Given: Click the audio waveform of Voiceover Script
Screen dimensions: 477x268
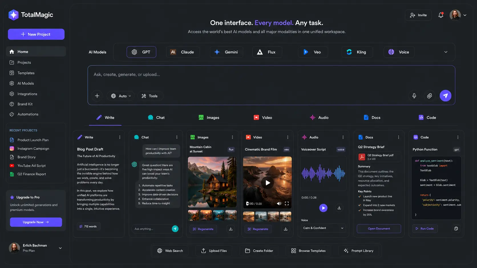Looking at the screenshot, I should click(323, 173).
